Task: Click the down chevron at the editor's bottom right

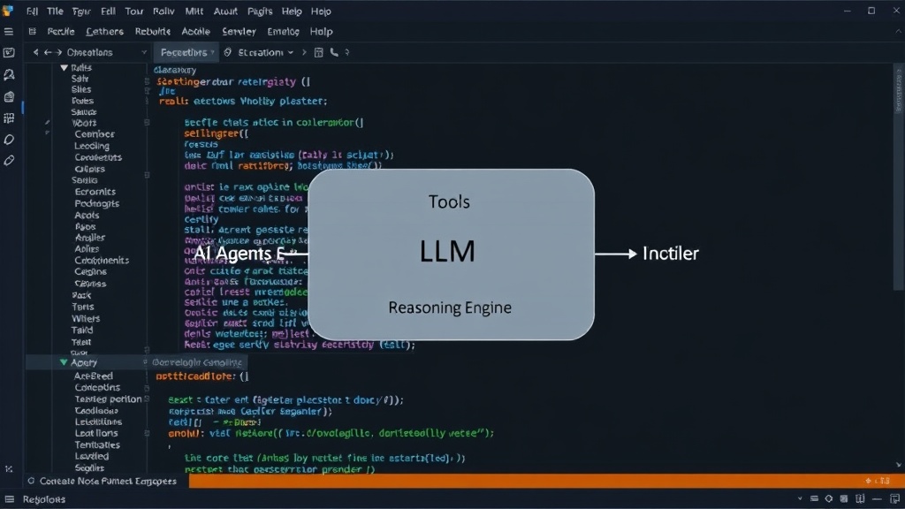Action: (899, 465)
